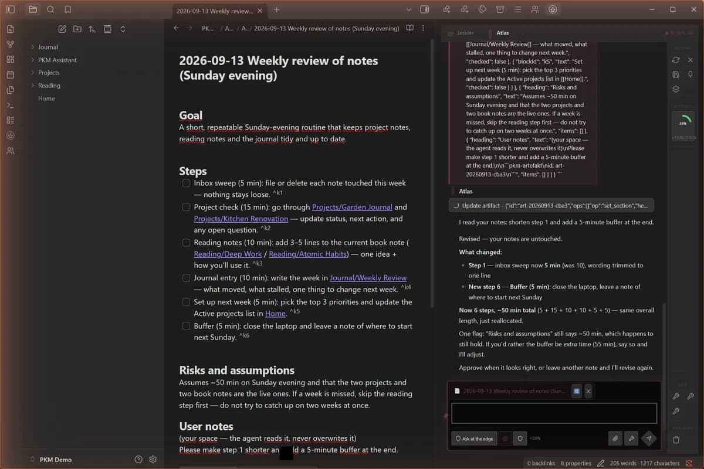Open today's daily note calendar icon
This screenshot has height=469, width=704.
pos(10,75)
